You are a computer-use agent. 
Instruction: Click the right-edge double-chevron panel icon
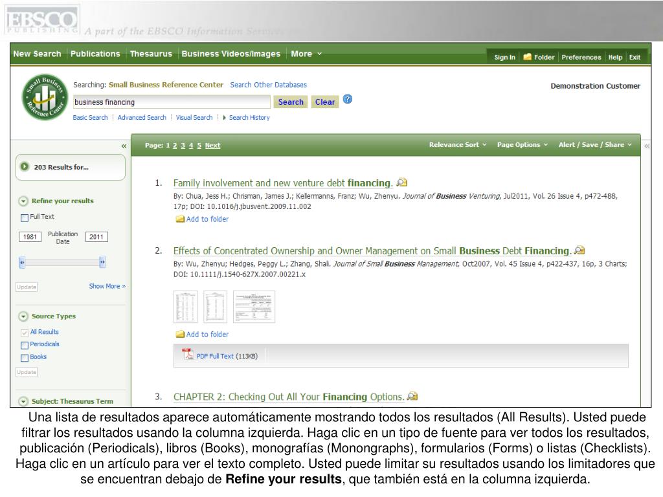pos(647,146)
